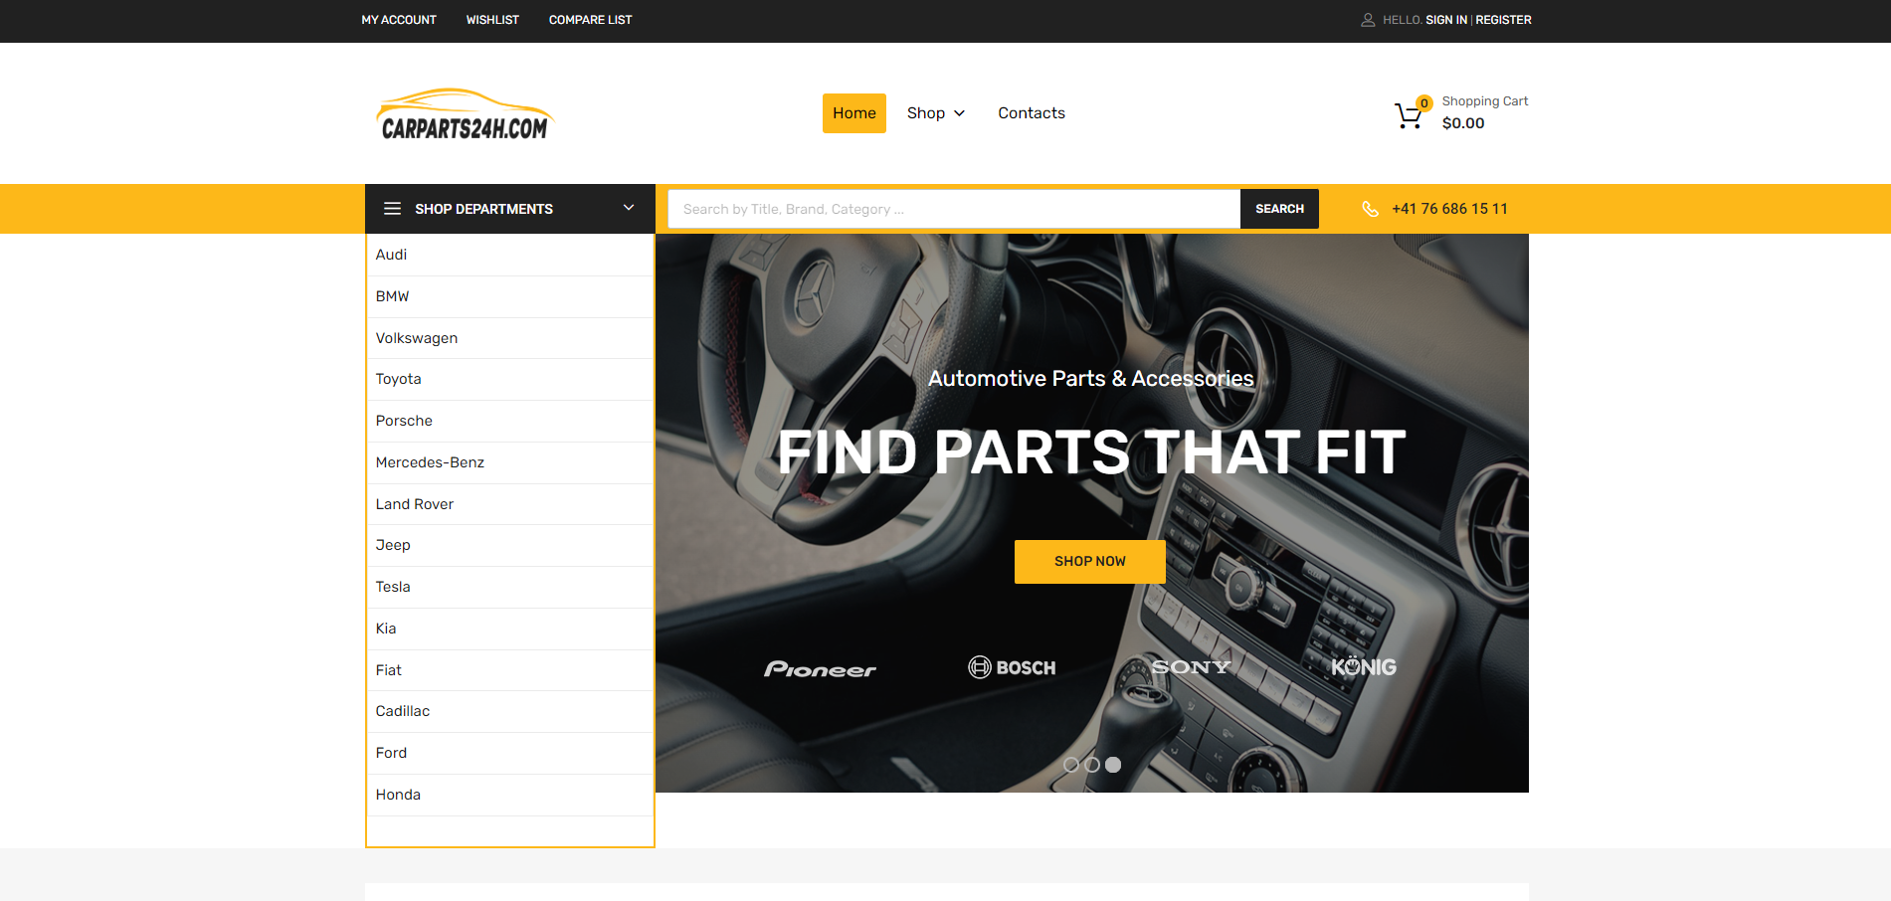This screenshot has height=901, width=1891.
Task: Open the Shop menu
Action: [x=926, y=113]
